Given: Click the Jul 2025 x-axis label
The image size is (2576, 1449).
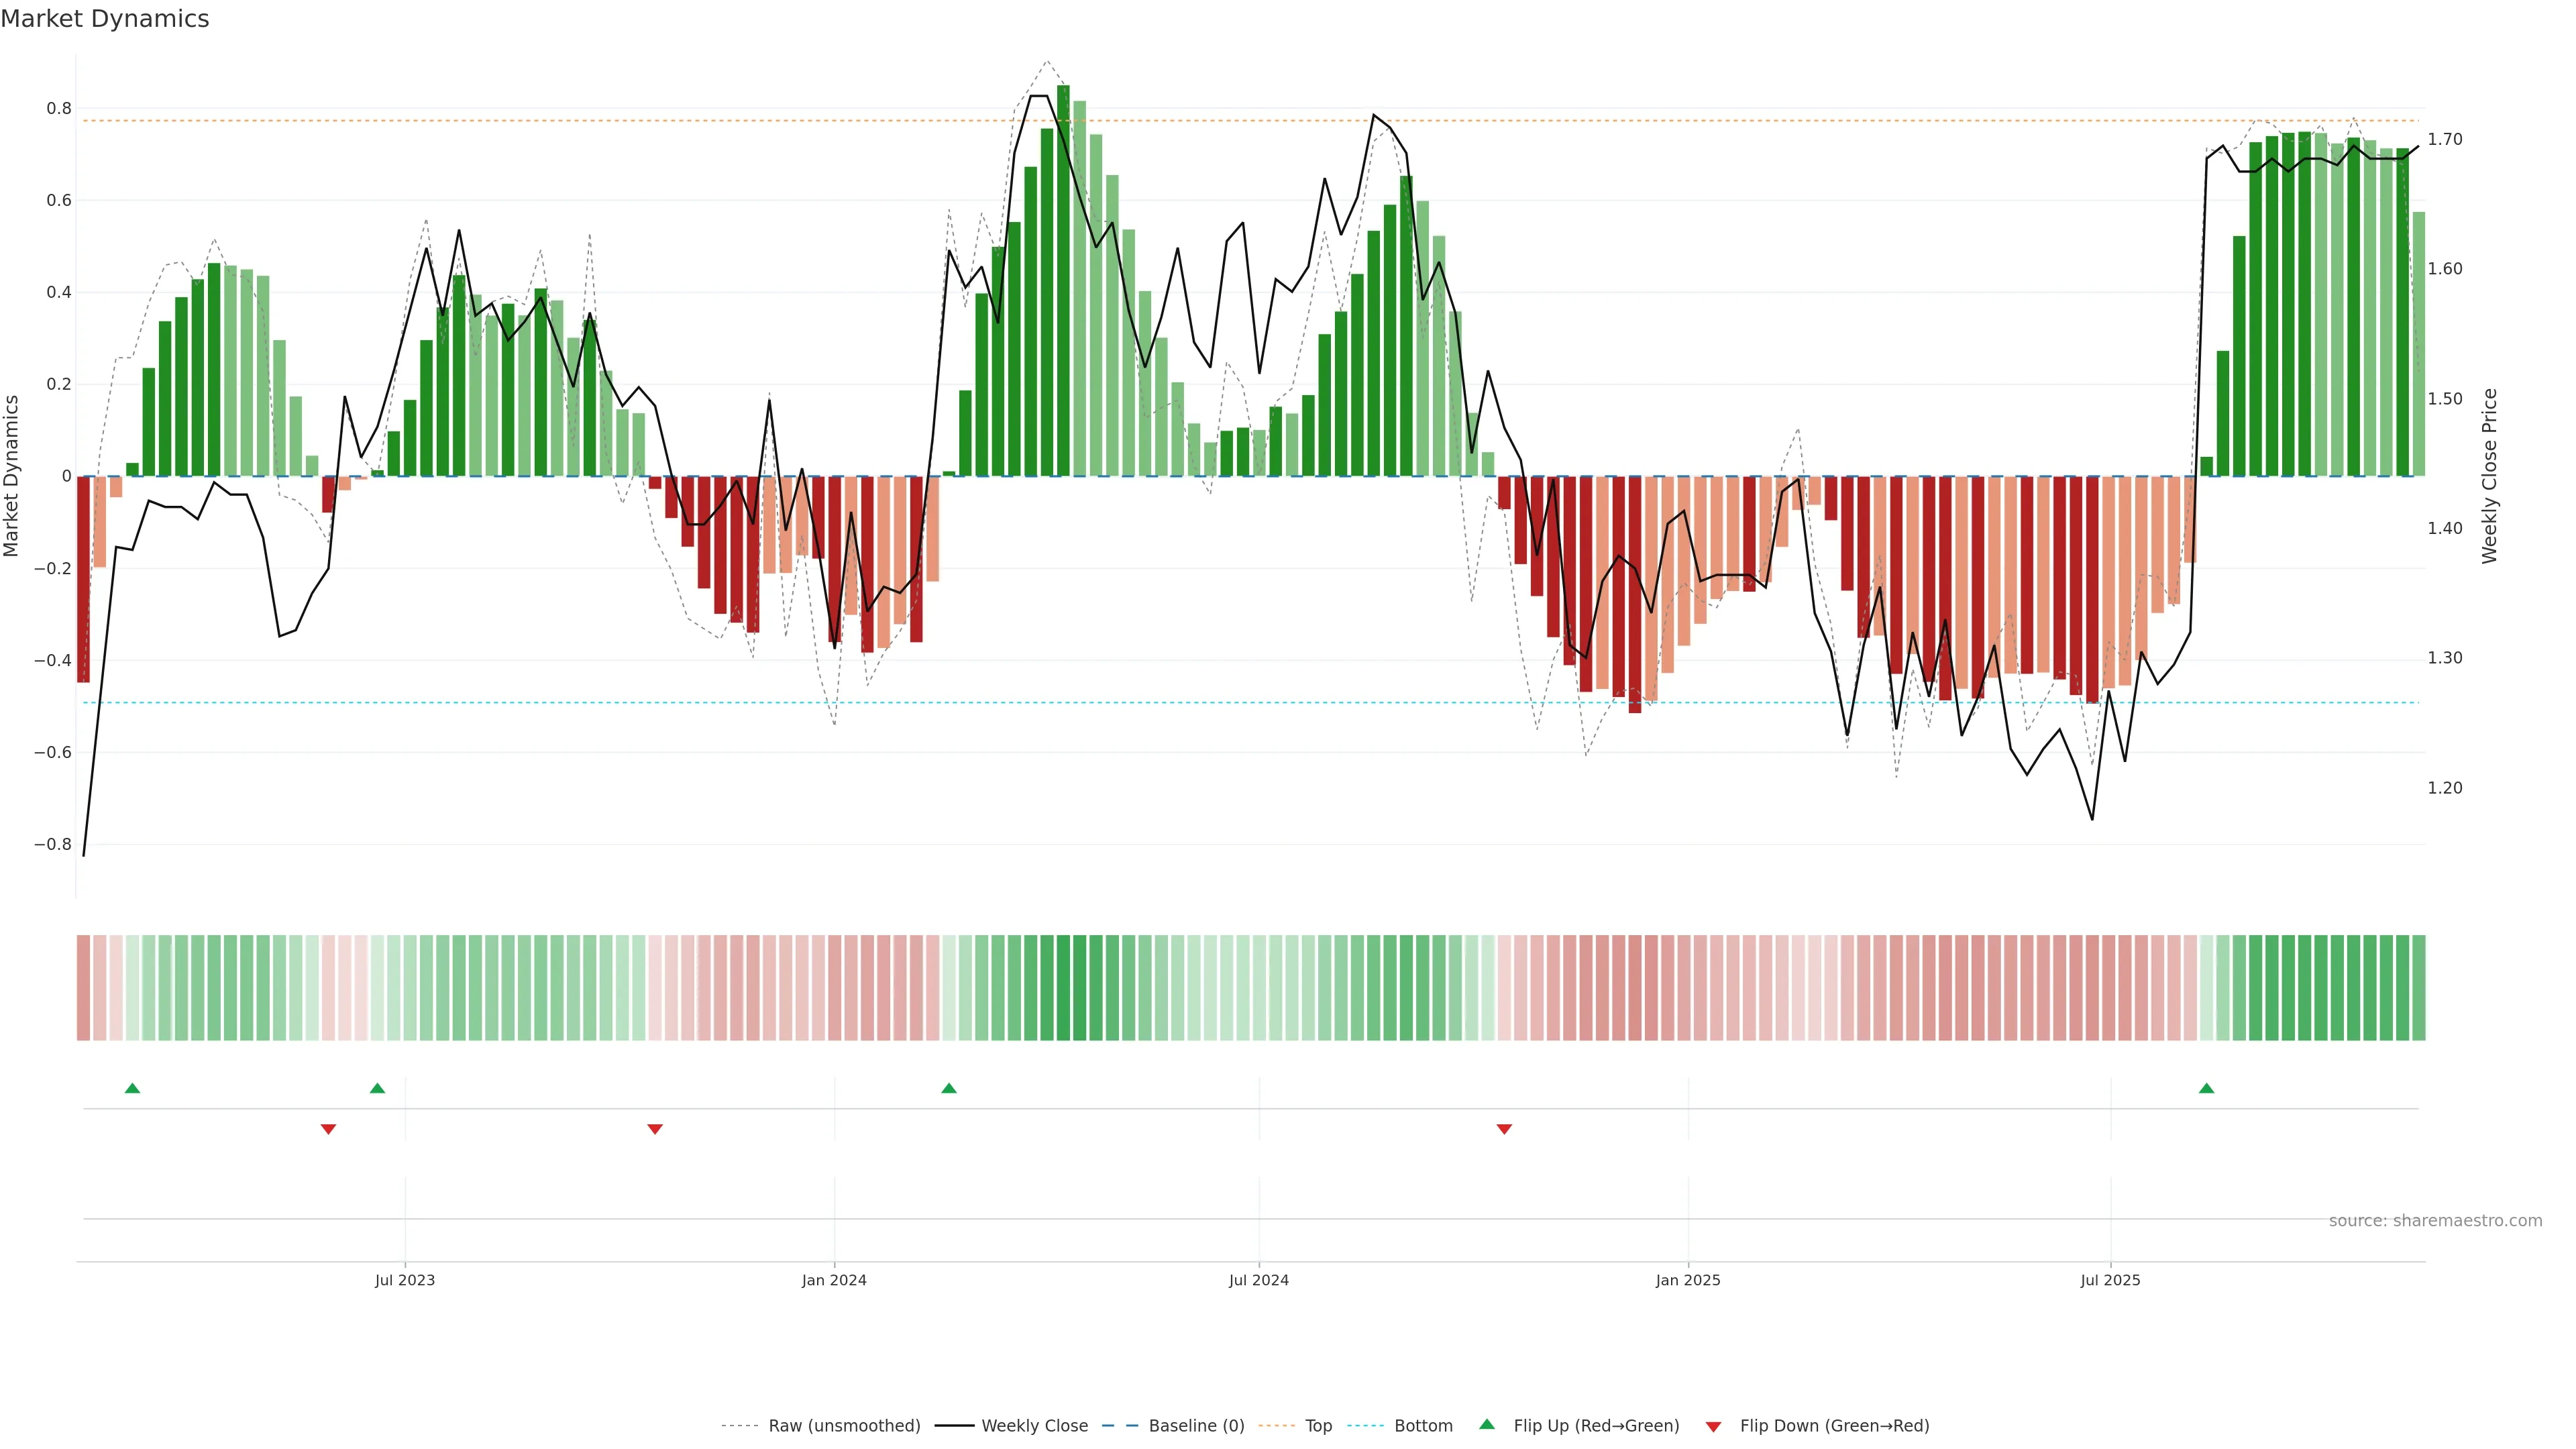Looking at the screenshot, I should tap(2110, 1280).
